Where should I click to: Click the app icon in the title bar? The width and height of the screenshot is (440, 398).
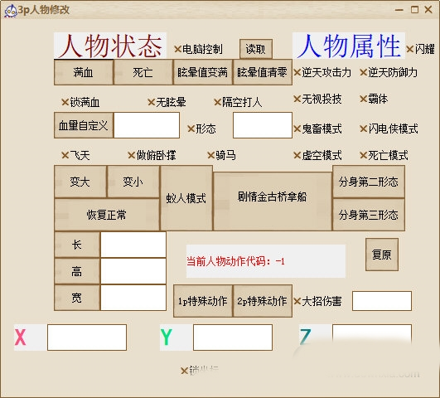tap(11, 11)
